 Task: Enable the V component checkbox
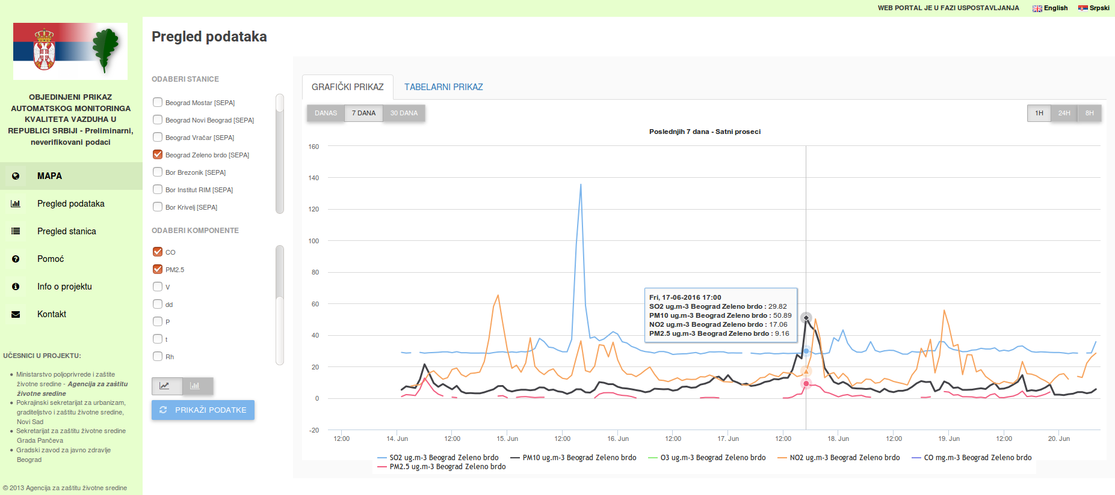[158, 287]
